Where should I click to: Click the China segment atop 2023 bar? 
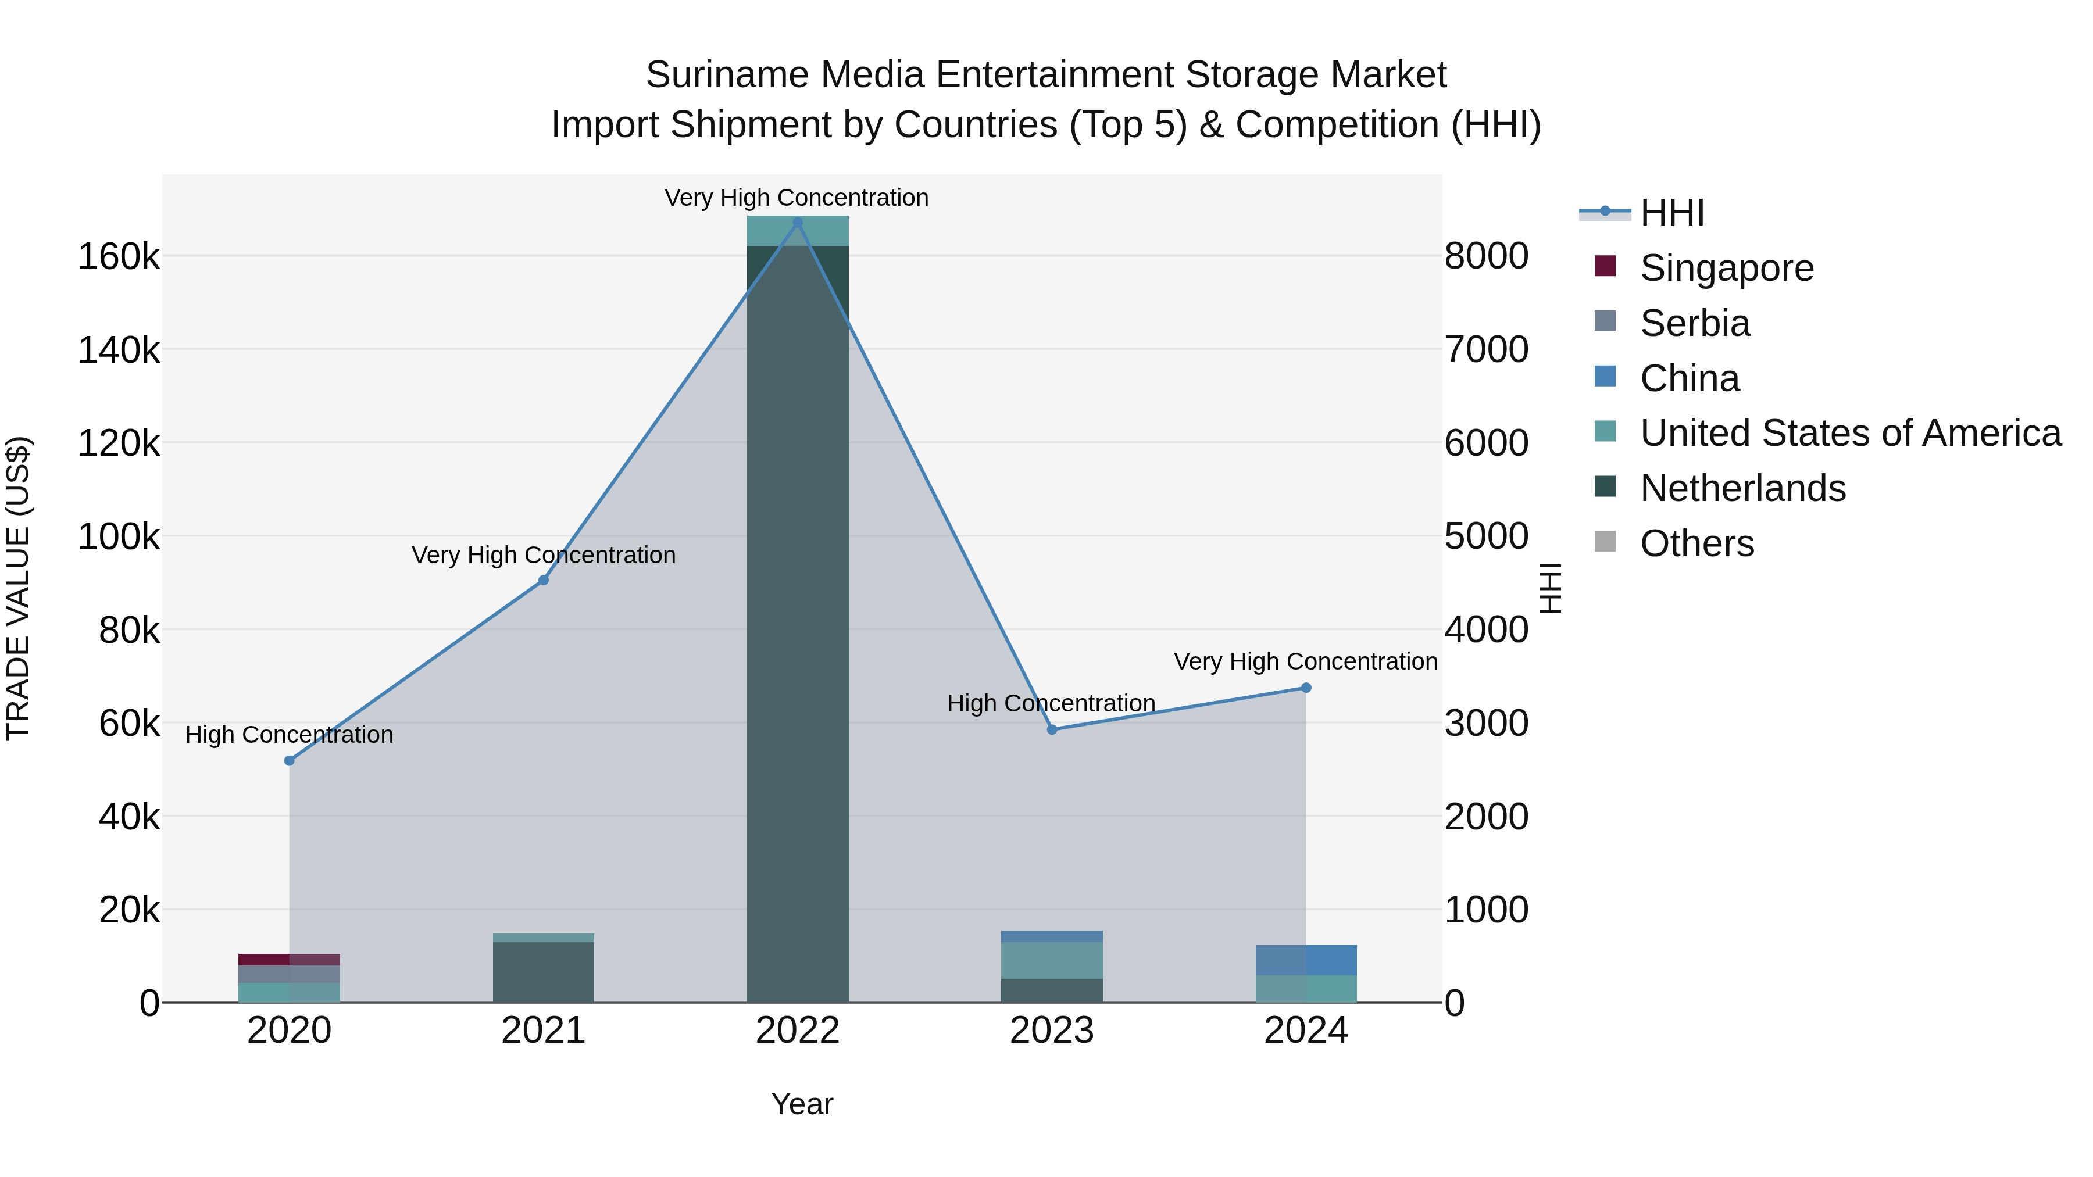pos(1052,936)
